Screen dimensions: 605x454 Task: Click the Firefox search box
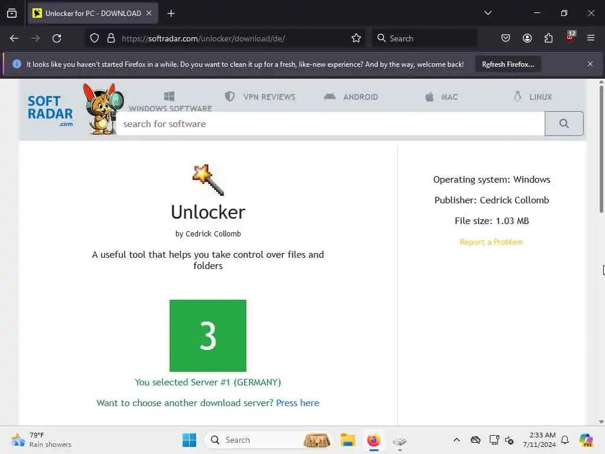pyautogui.click(x=424, y=38)
